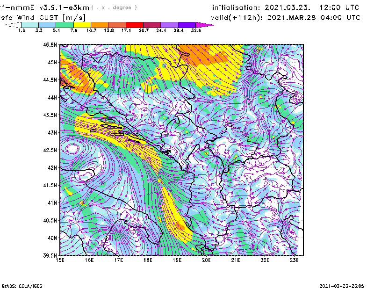This screenshot has height=289, width=374.
Task: Click the light blue legend swatch
Action: 47,25
